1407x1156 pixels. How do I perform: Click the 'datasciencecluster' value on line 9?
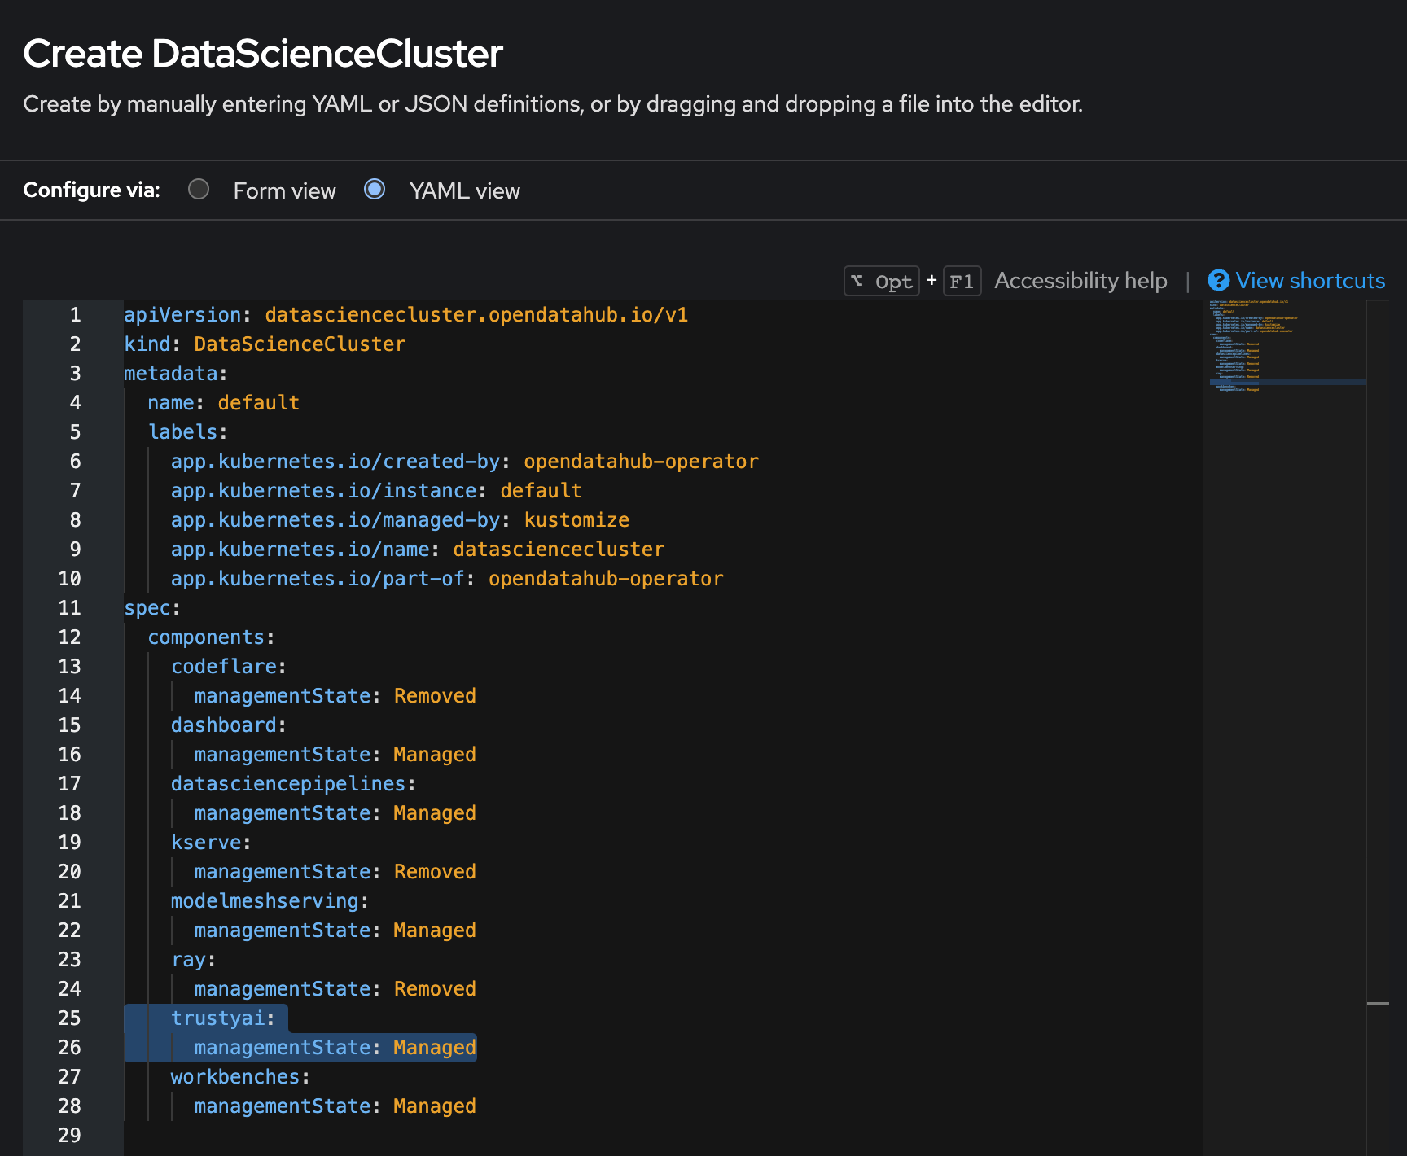(559, 550)
